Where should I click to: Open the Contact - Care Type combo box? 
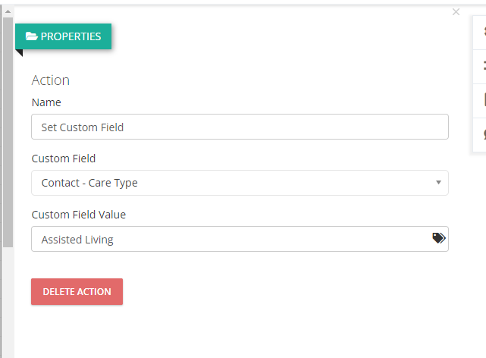(x=240, y=183)
